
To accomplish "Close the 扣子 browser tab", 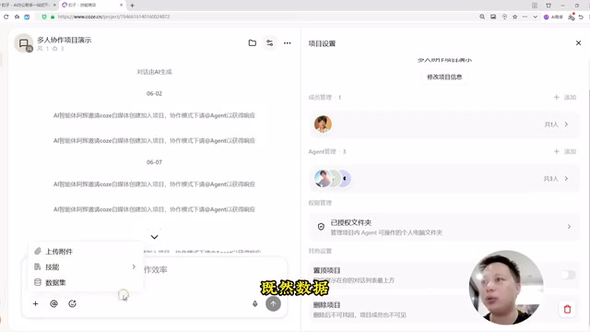I will click(x=121, y=5).
